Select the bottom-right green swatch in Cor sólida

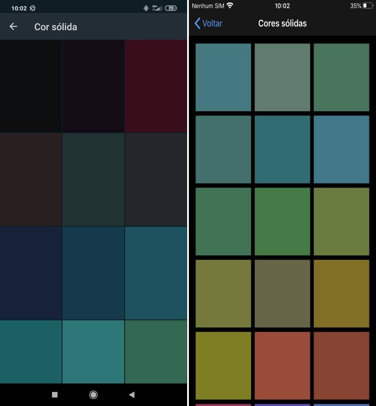click(x=156, y=352)
